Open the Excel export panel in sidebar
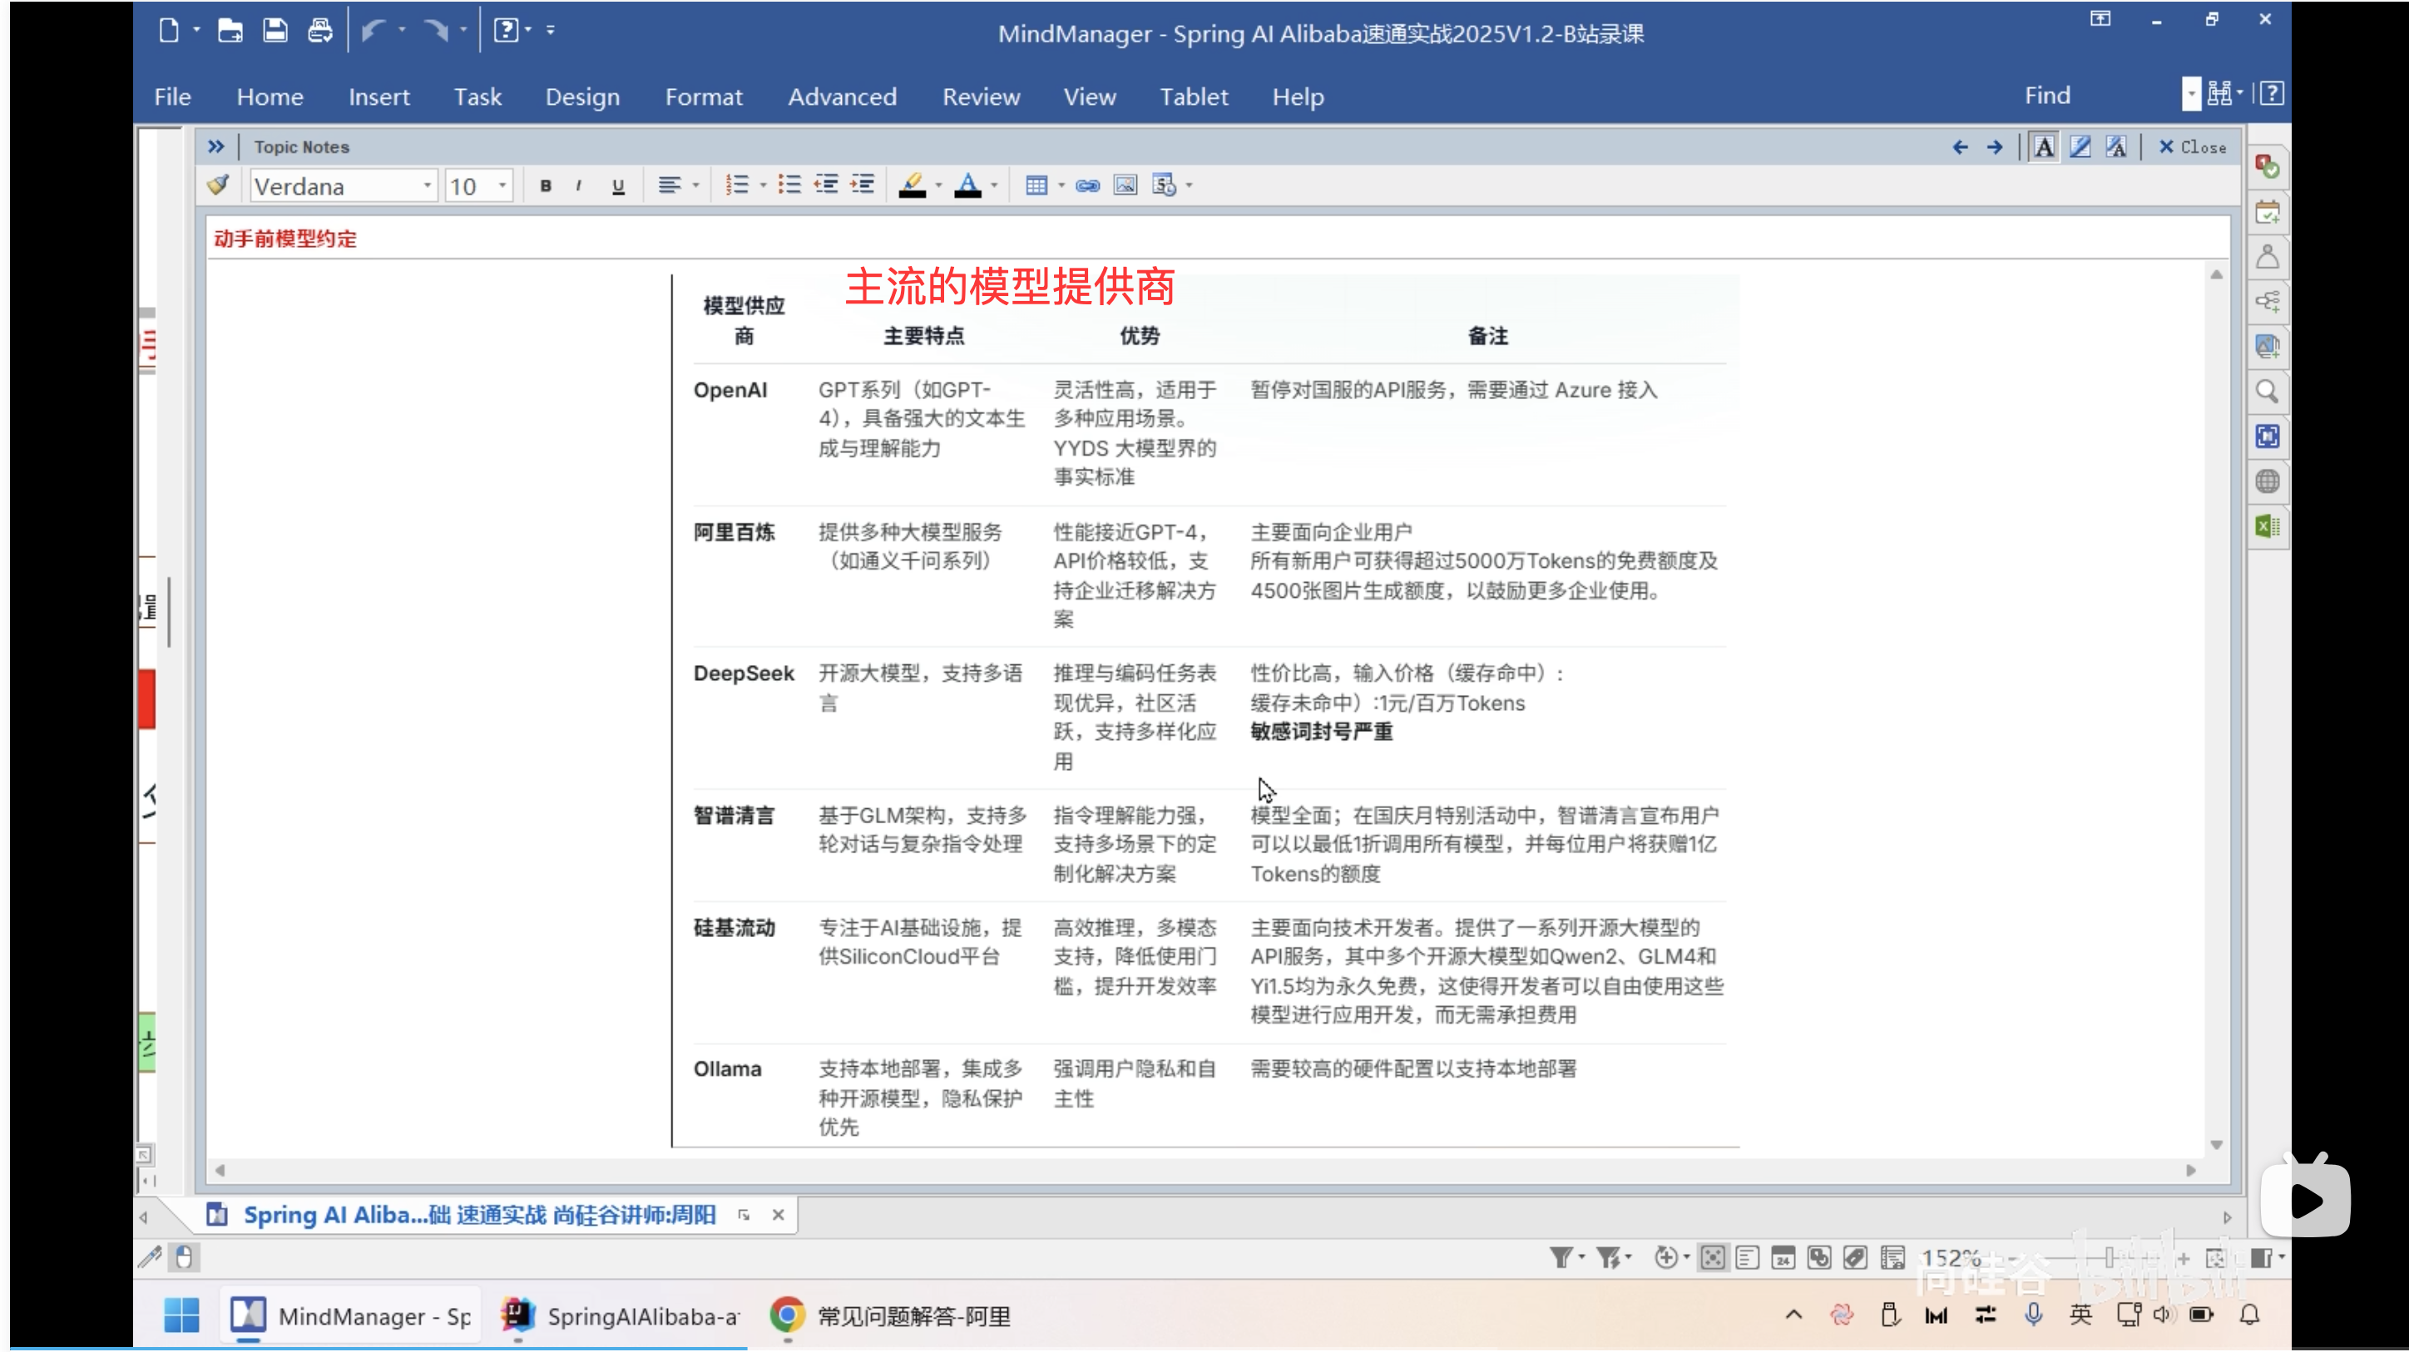This screenshot has width=2409, height=1352. click(2267, 526)
